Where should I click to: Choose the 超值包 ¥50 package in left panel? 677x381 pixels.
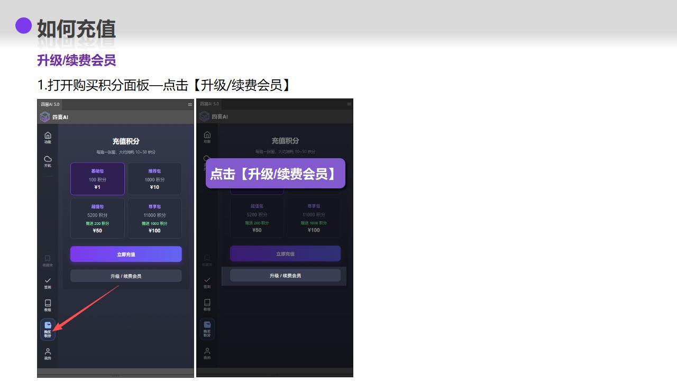[x=97, y=218]
